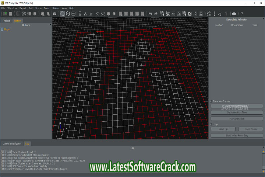Click the Position column header
The height and width of the screenshot is (177, 265).
[219, 25]
